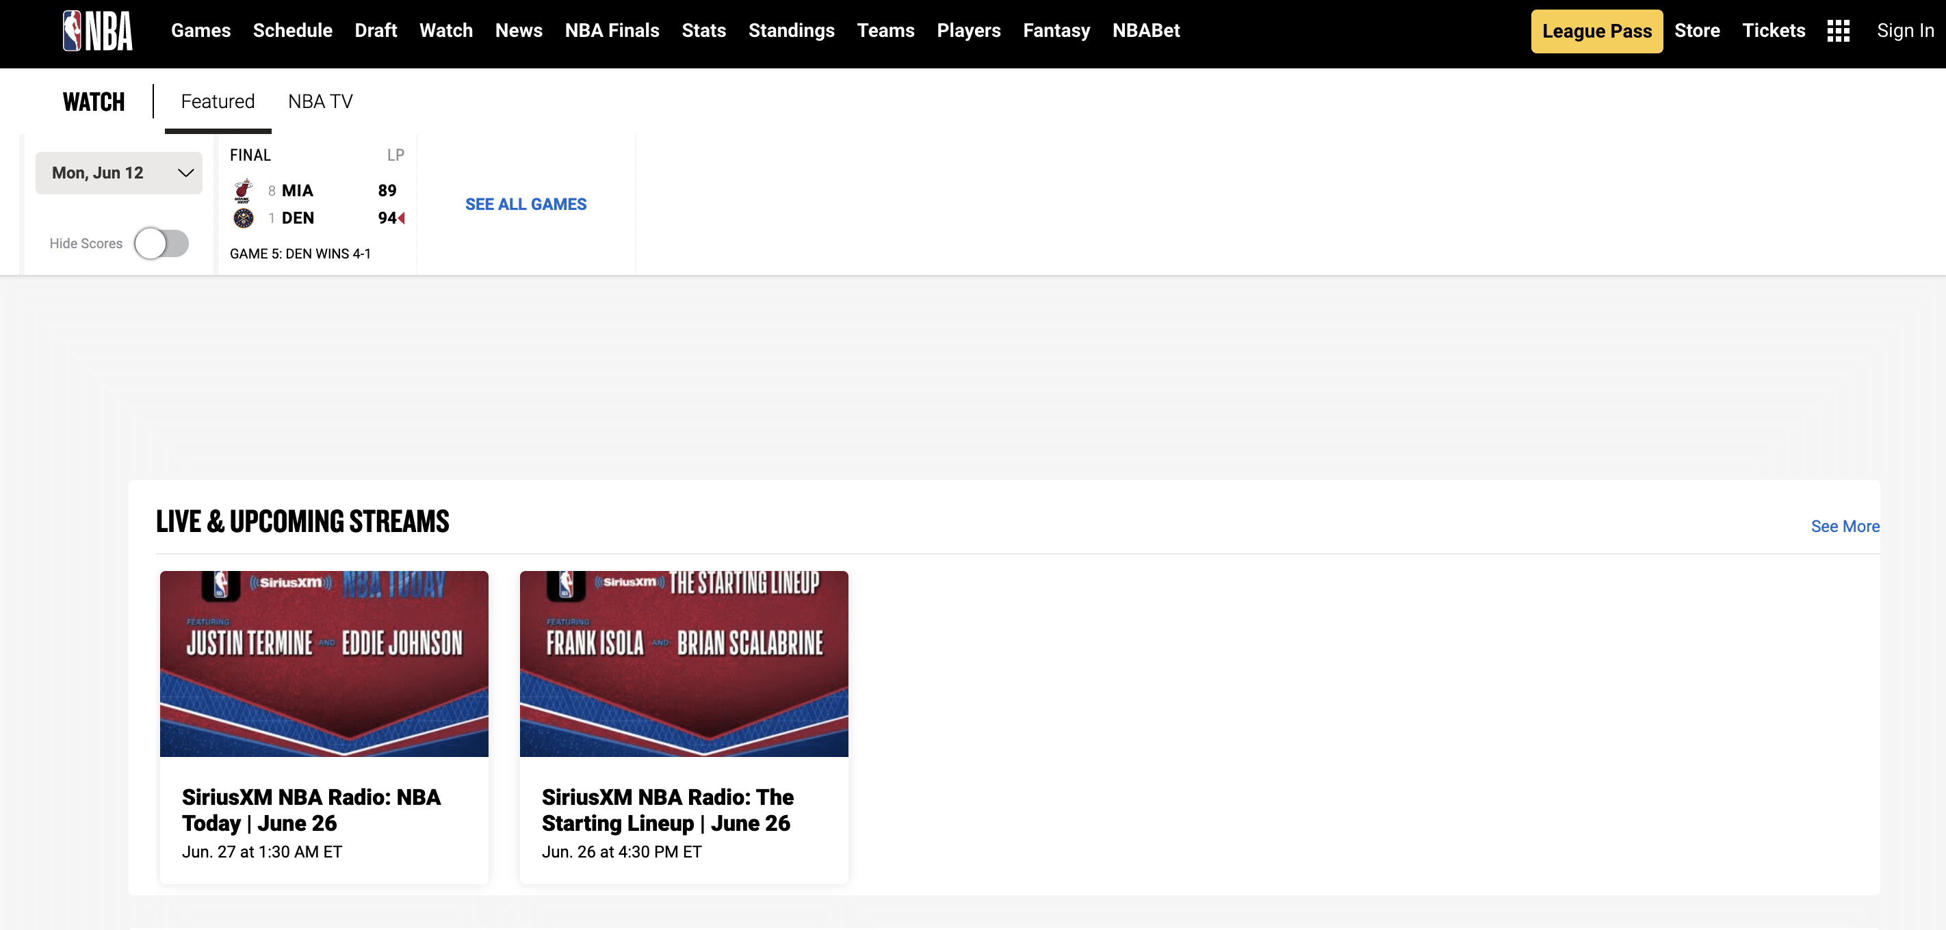Click the FINAL game status label
This screenshot has width=1946, height=930.
click(250, 155)
